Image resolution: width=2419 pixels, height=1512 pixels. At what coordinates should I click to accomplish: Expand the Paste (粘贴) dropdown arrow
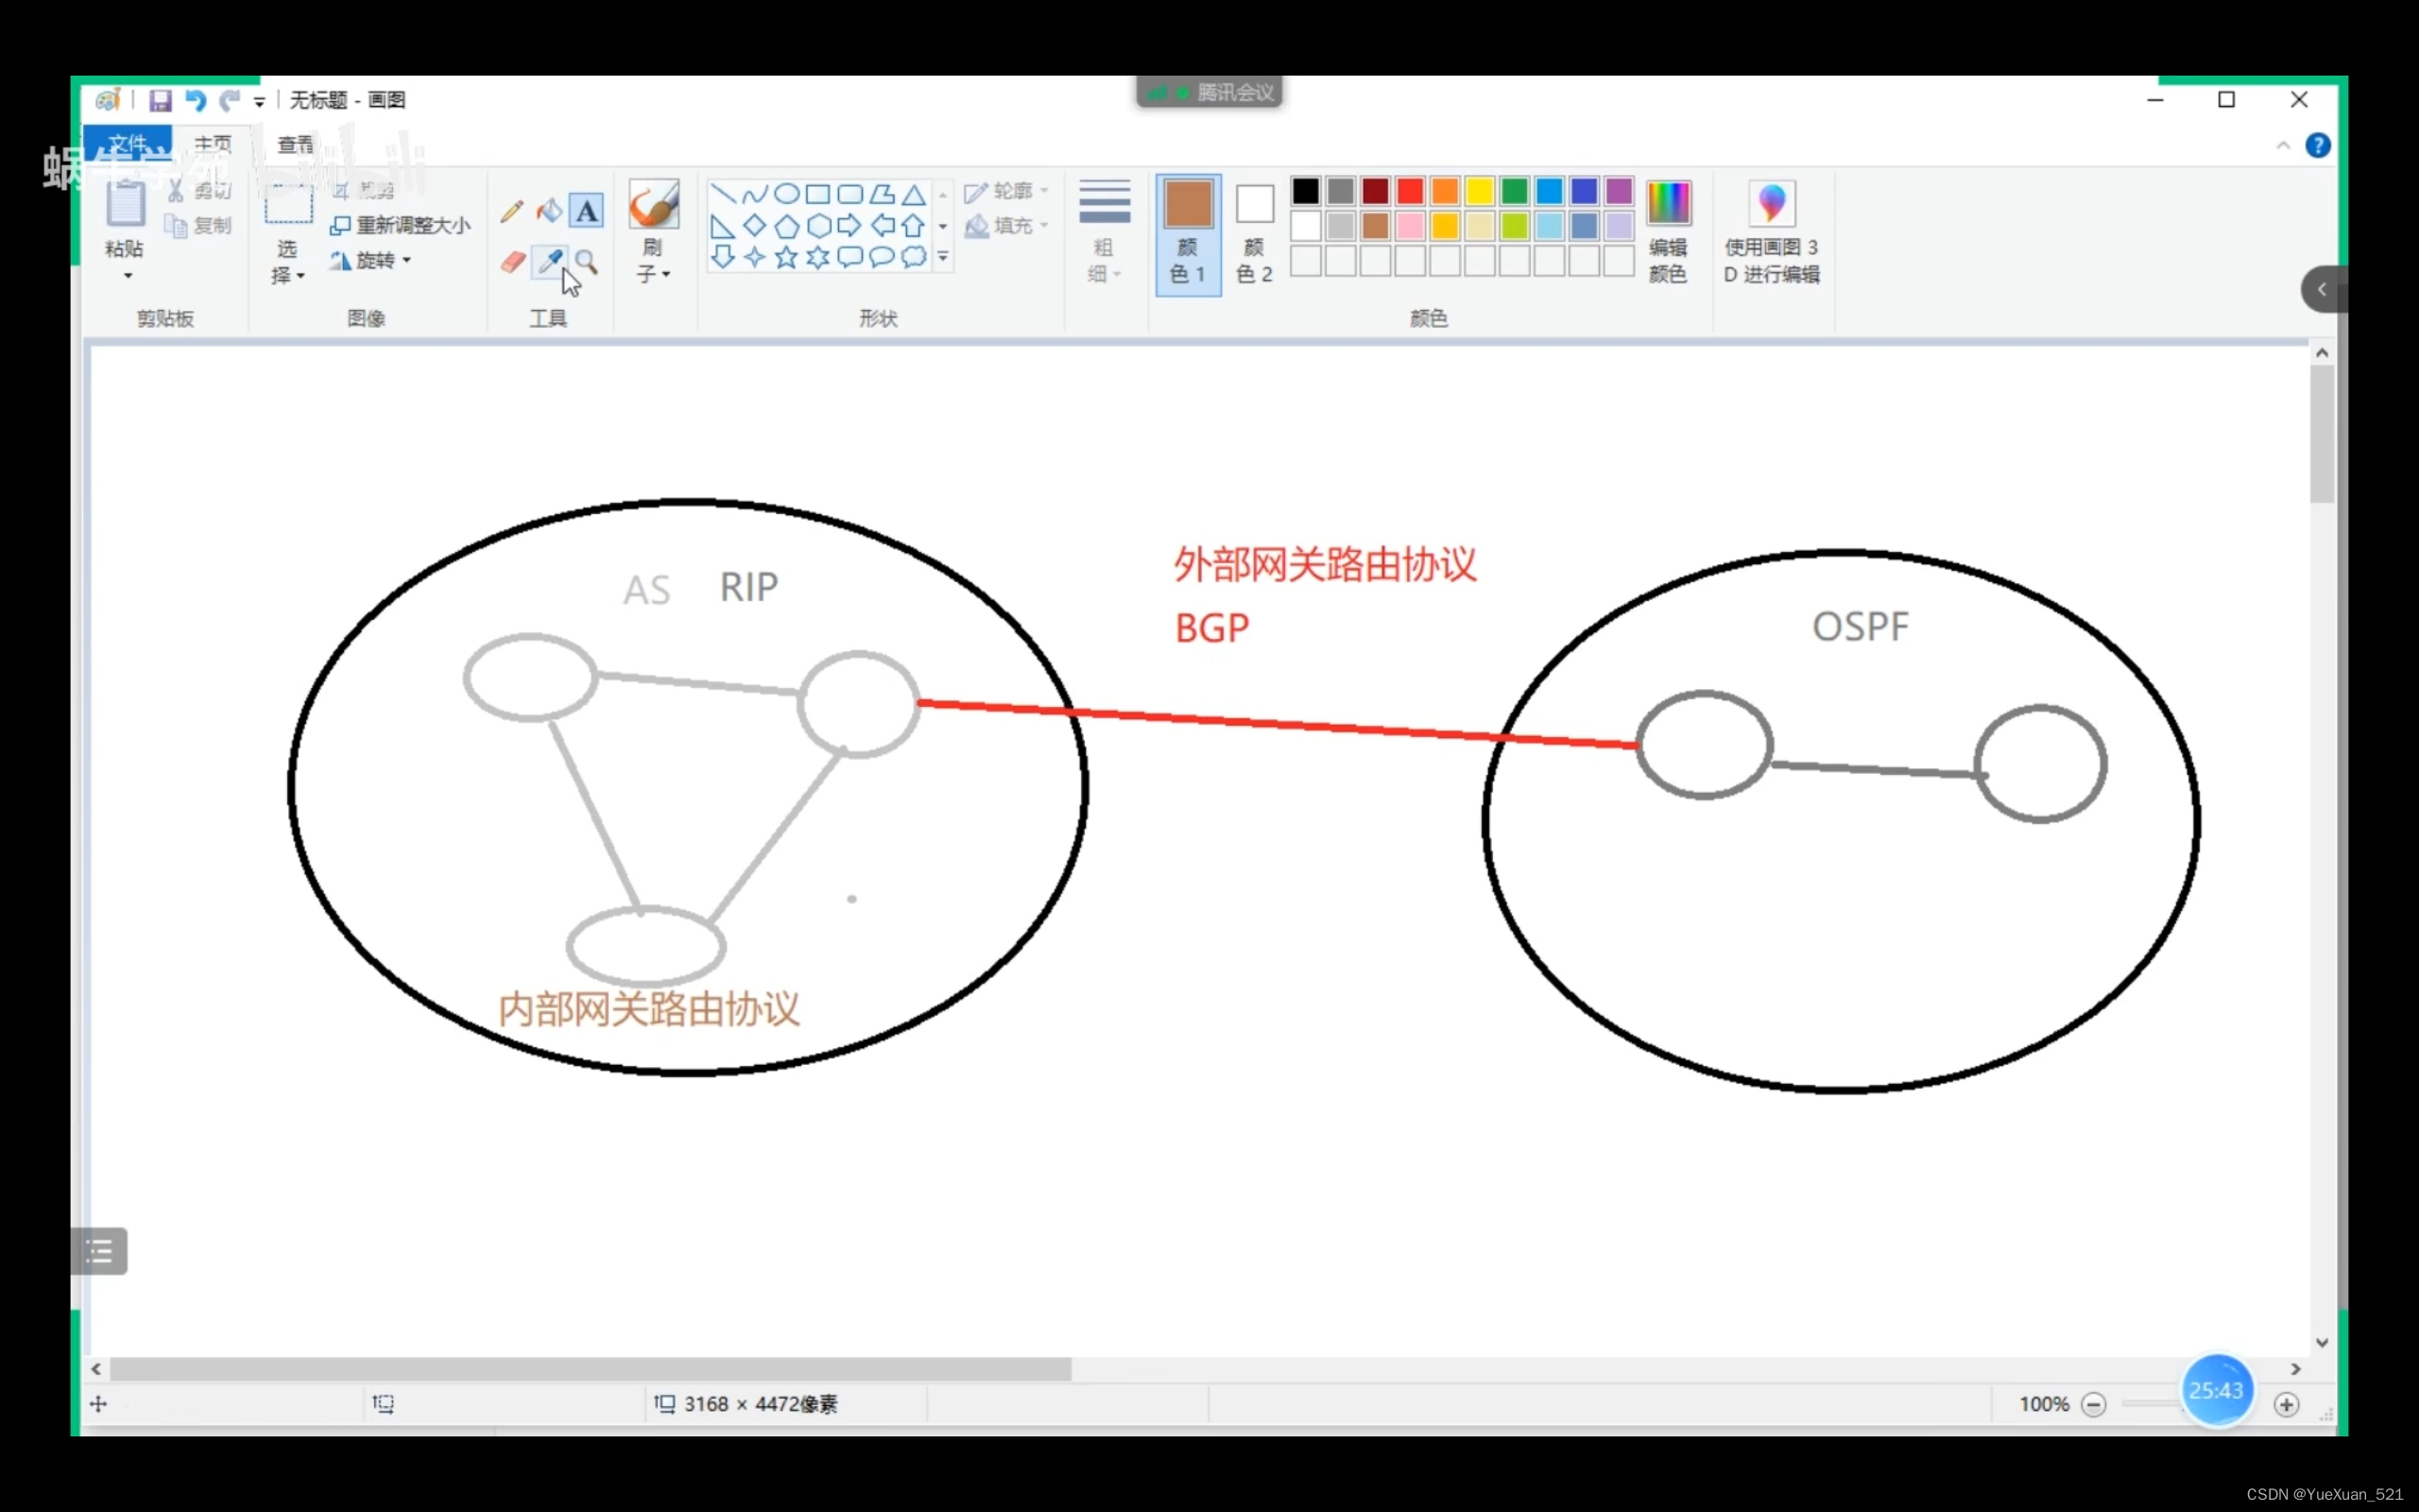pyautogui.click(x=127, y=276)
